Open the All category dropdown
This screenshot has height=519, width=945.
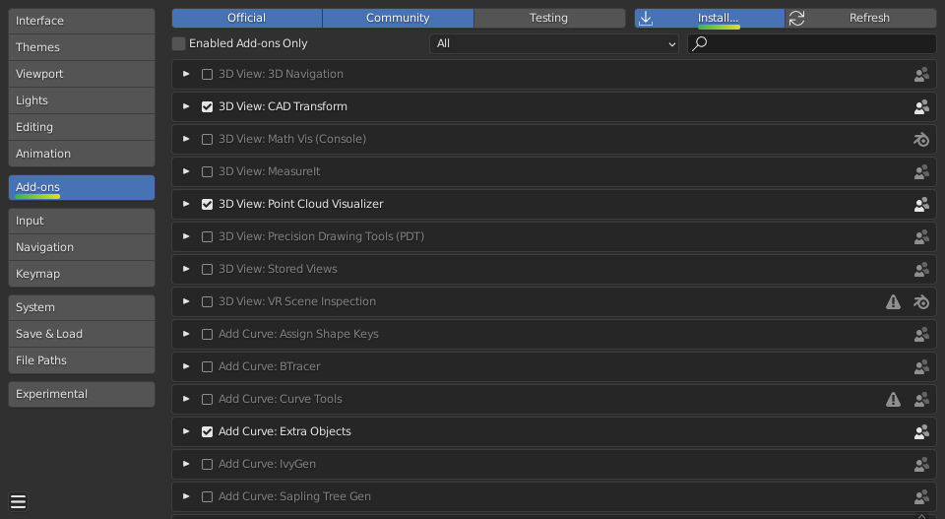(x=554, y=43)
